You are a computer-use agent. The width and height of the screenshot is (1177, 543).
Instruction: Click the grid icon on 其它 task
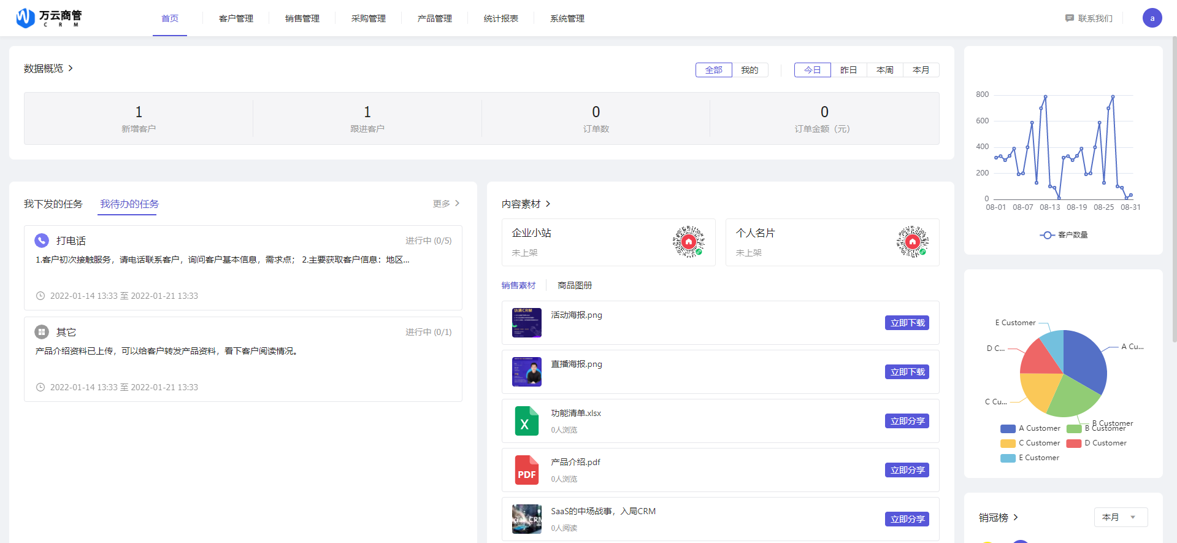coord(42,332)
